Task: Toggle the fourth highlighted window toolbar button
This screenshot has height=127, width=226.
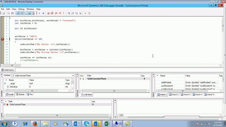Action: pos(29,13)
